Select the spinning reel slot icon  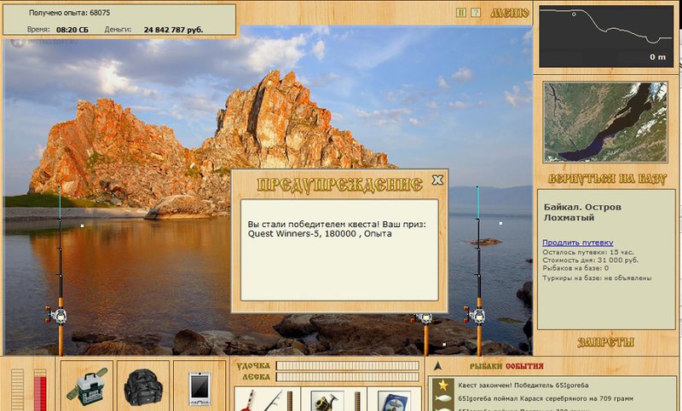click(x=332, y=400)
